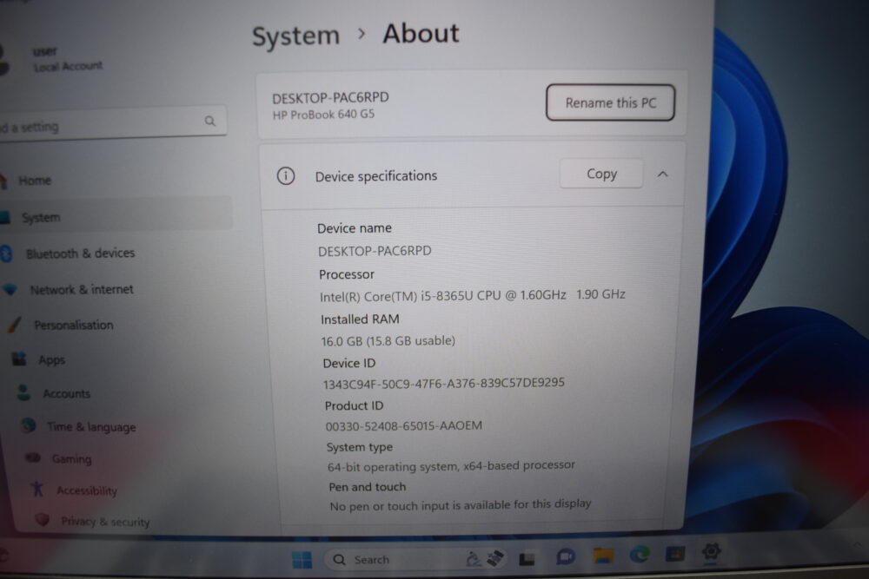
Task: Click the search magnifier icon in settings
Action: click(x=210, y=121)
